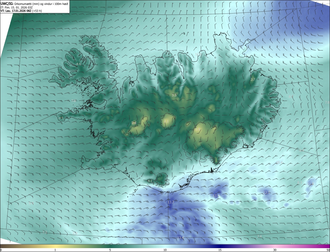Screen dimensions: 330x252
Task: Click the 3.7 value in East Iceland
Action: (253, 80)
